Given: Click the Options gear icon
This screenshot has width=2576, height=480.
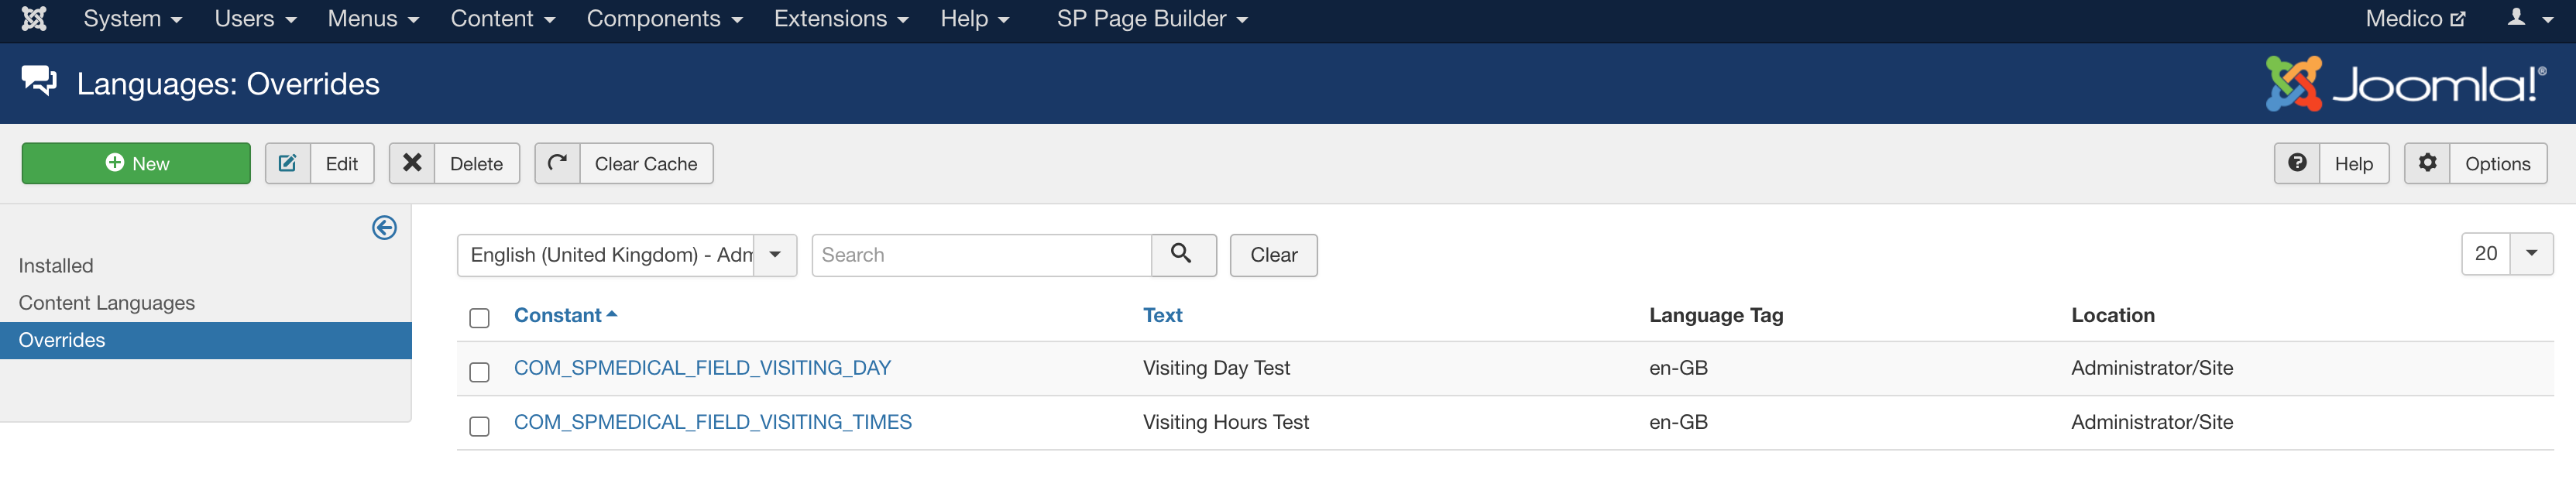Looking at the screenshot, I should tap(2428, 163).
